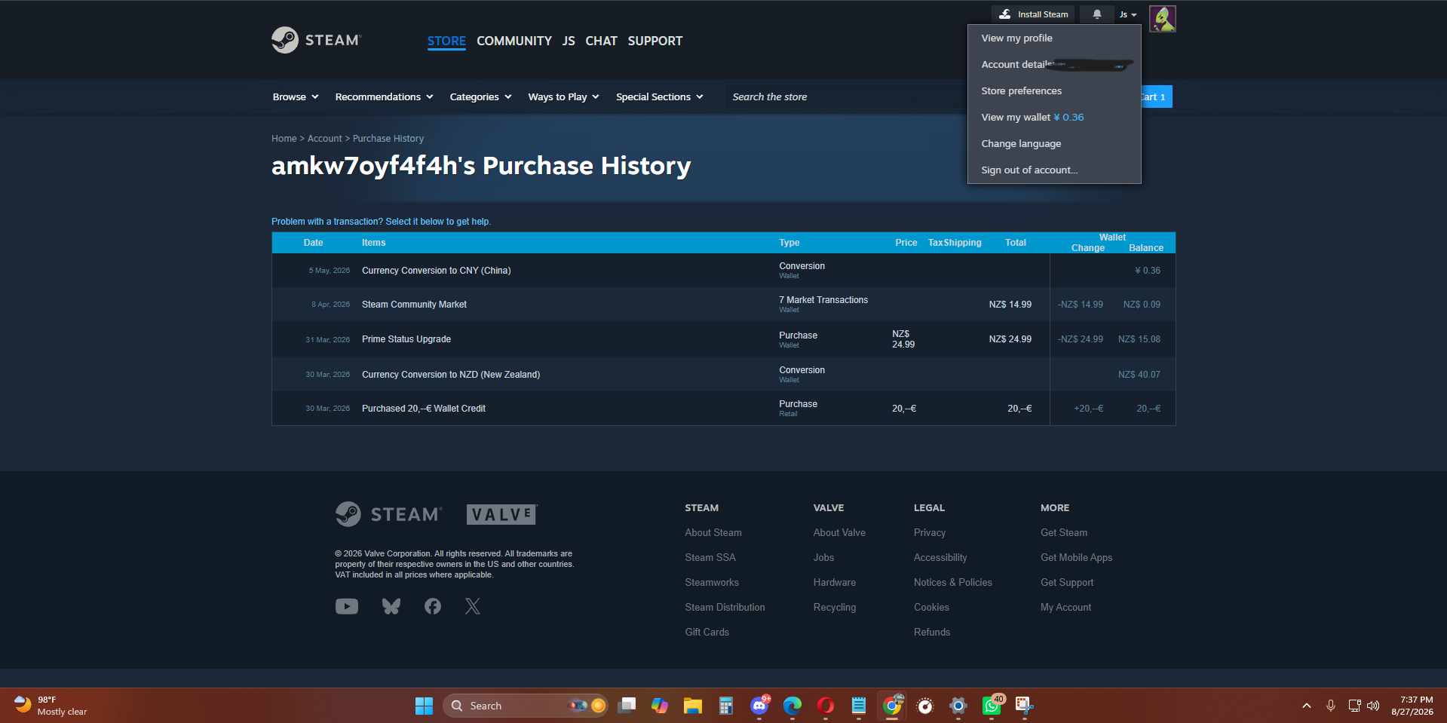Click the Valve logo in the footer
Viewport: 1447px width, 723px height.
501,514
